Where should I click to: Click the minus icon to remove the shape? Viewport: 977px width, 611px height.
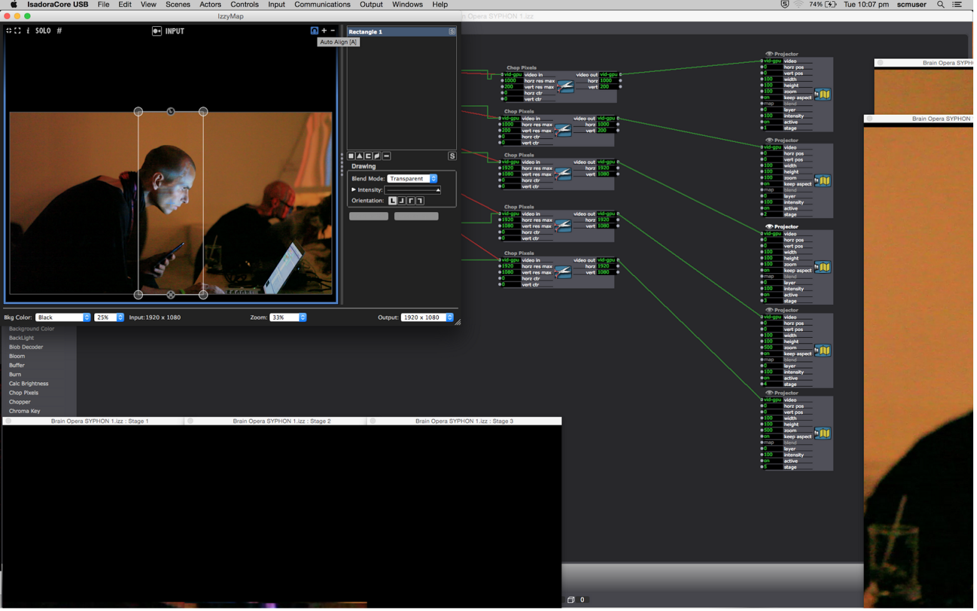386,156
